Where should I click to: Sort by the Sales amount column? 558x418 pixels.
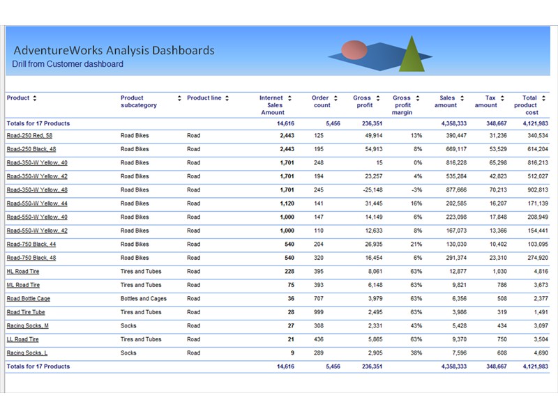click(462, 98)
